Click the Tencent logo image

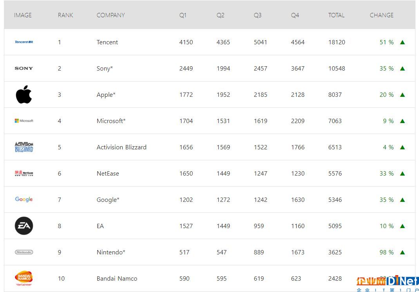pos(24,42)
